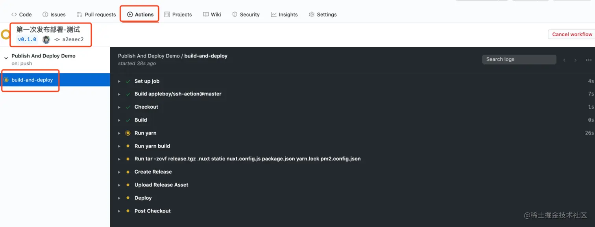The image size is (595, 227).
Task: Click the Cancel workflow button
Action: pyautogui.click(x=572, y=34)
